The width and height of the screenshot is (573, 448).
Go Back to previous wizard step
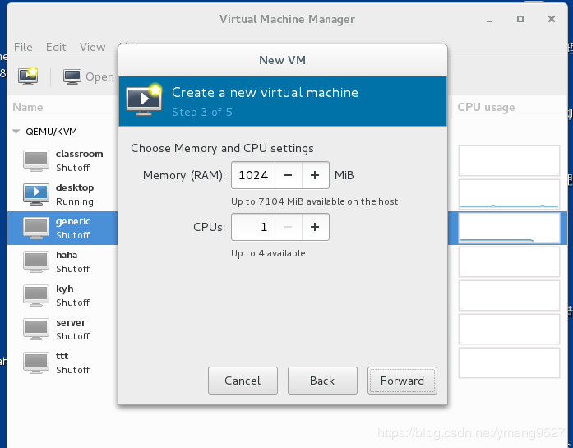pyautogui.click(x=322, y=381)
